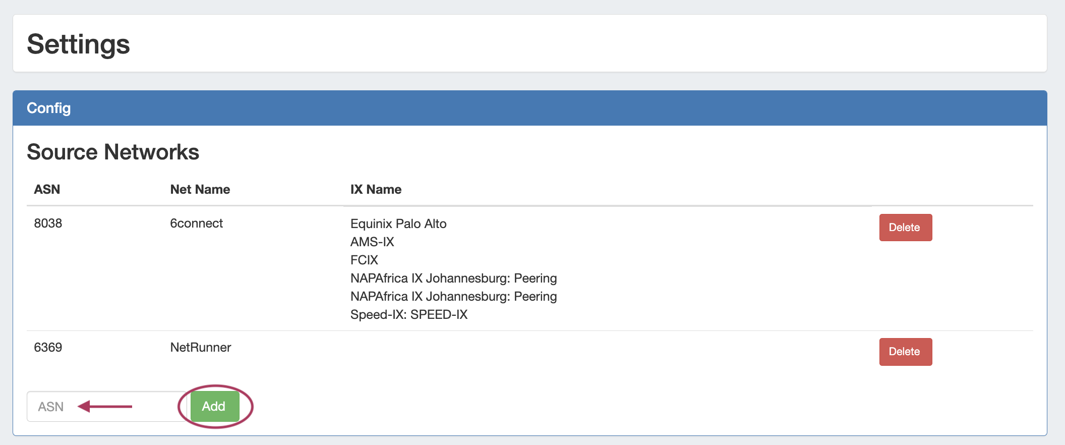Click the IX Name column header

(376, 190)
